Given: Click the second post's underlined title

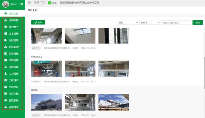Looking at the screenshot, I should (37, 57).
